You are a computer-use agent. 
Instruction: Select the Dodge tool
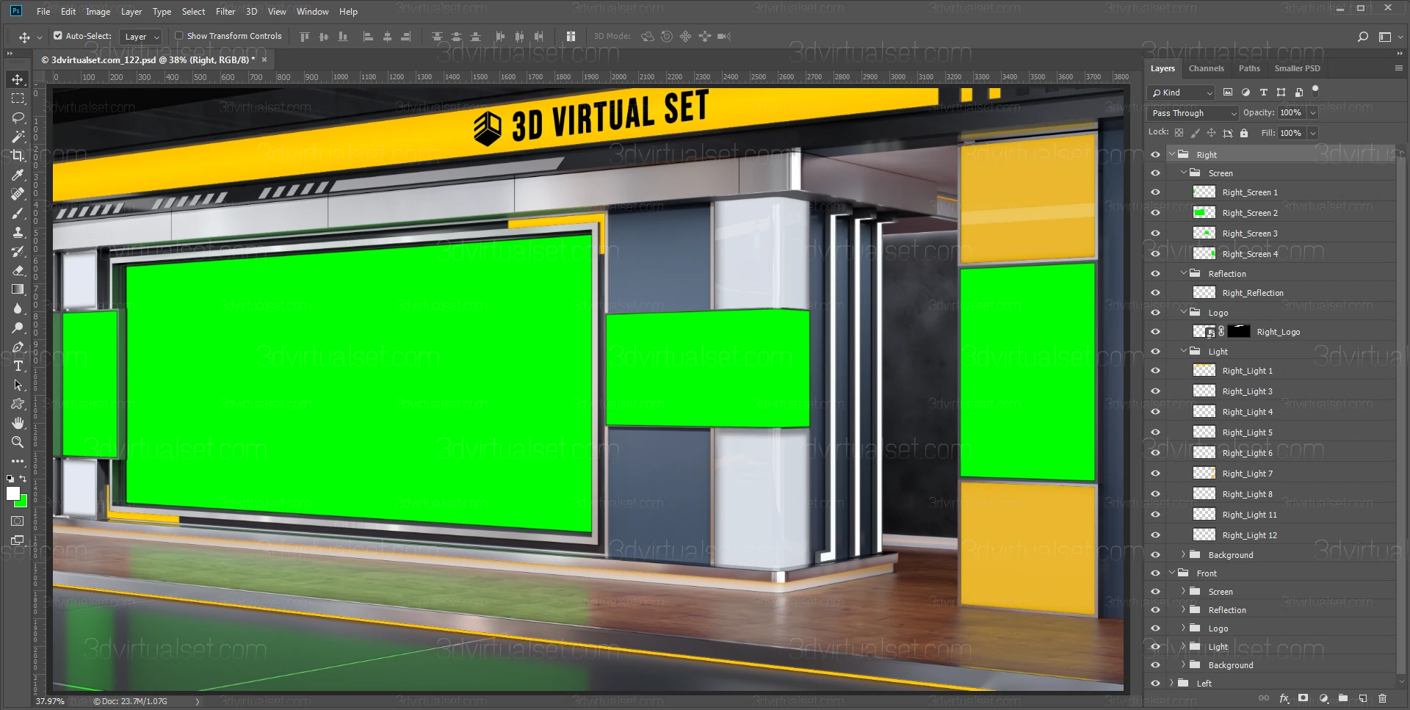click(18, 327)
